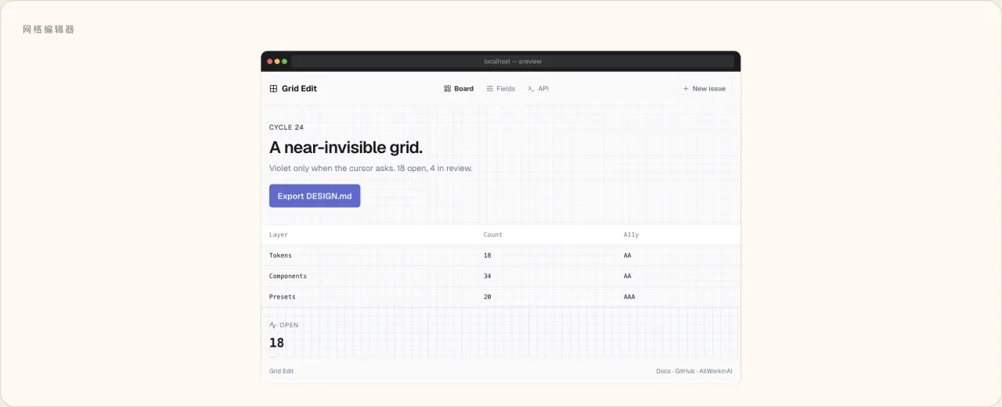Select the Presets row in the table
This screenshot has width=1002, height=407.
coord(501,297)
